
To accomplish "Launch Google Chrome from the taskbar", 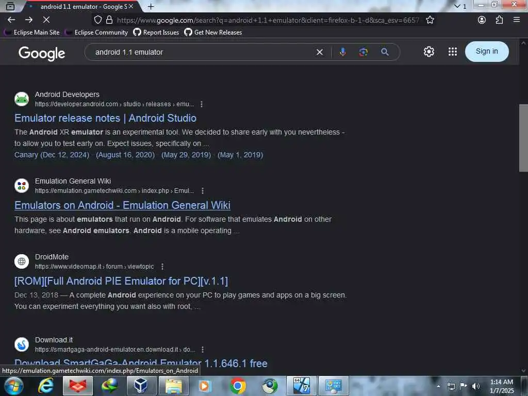I will 237,386.
